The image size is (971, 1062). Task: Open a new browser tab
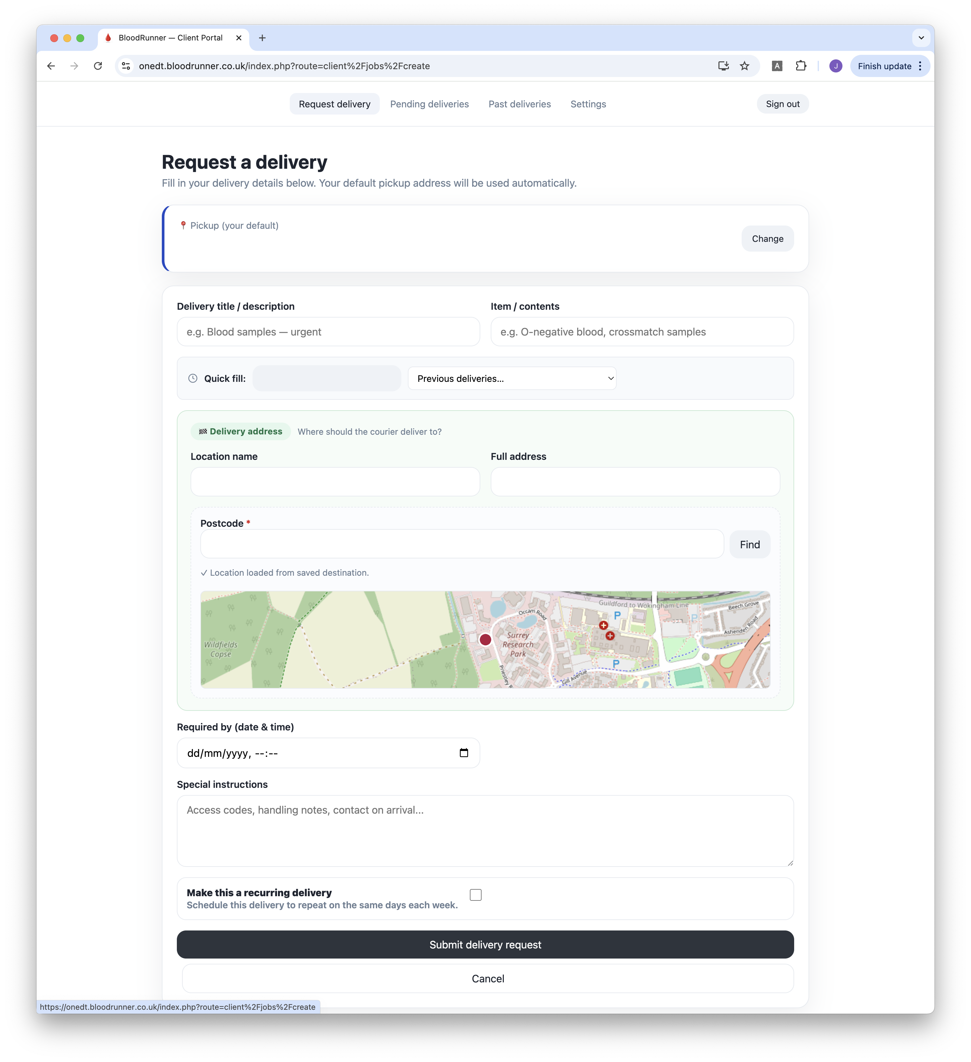(262, 38)
